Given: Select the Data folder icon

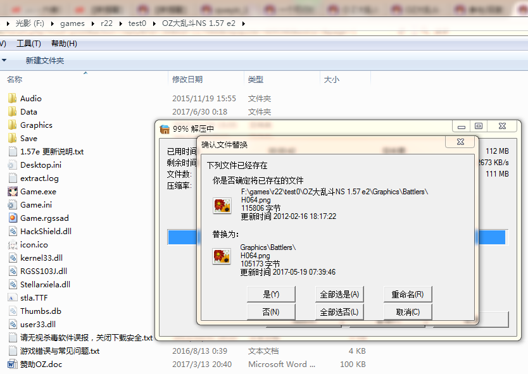Looking at the screenshot, I should 13,112.
